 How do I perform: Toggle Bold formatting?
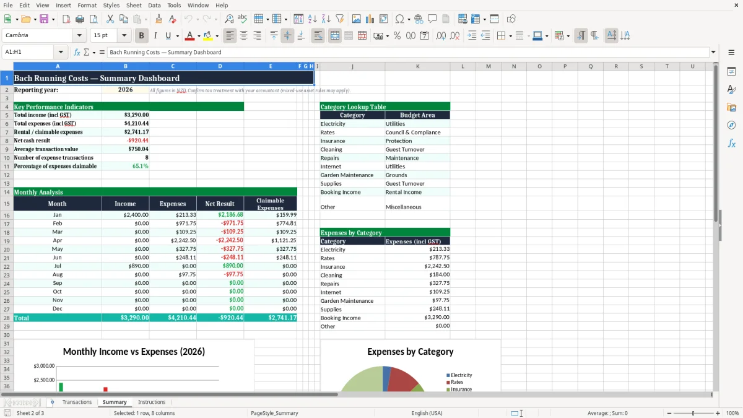coord(142,36)
